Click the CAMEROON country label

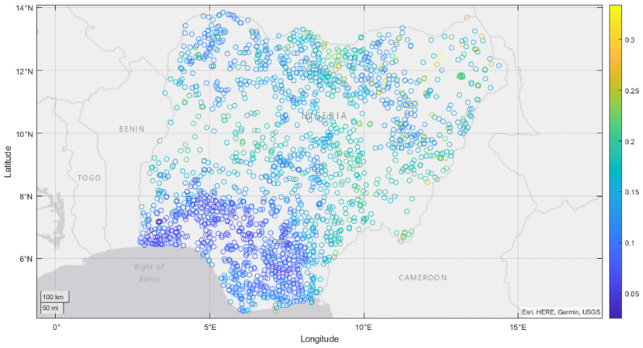(x=423, y=278)
